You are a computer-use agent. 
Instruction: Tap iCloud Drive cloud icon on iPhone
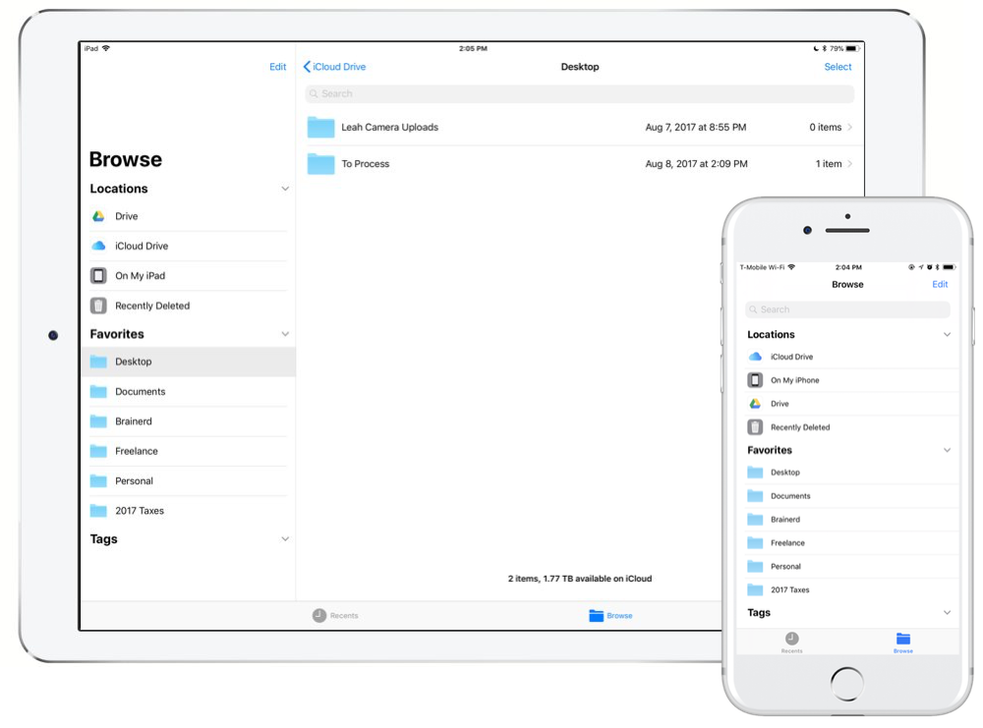755,357
